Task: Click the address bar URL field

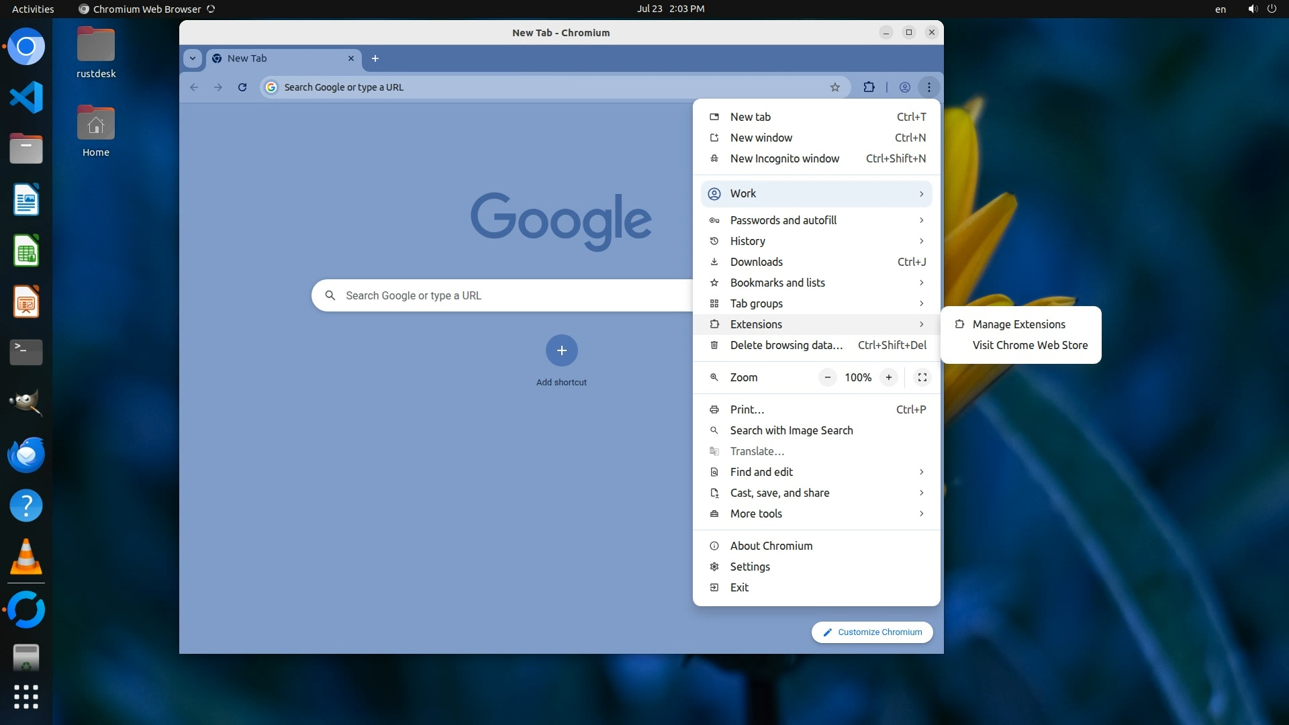Action: 537,87
